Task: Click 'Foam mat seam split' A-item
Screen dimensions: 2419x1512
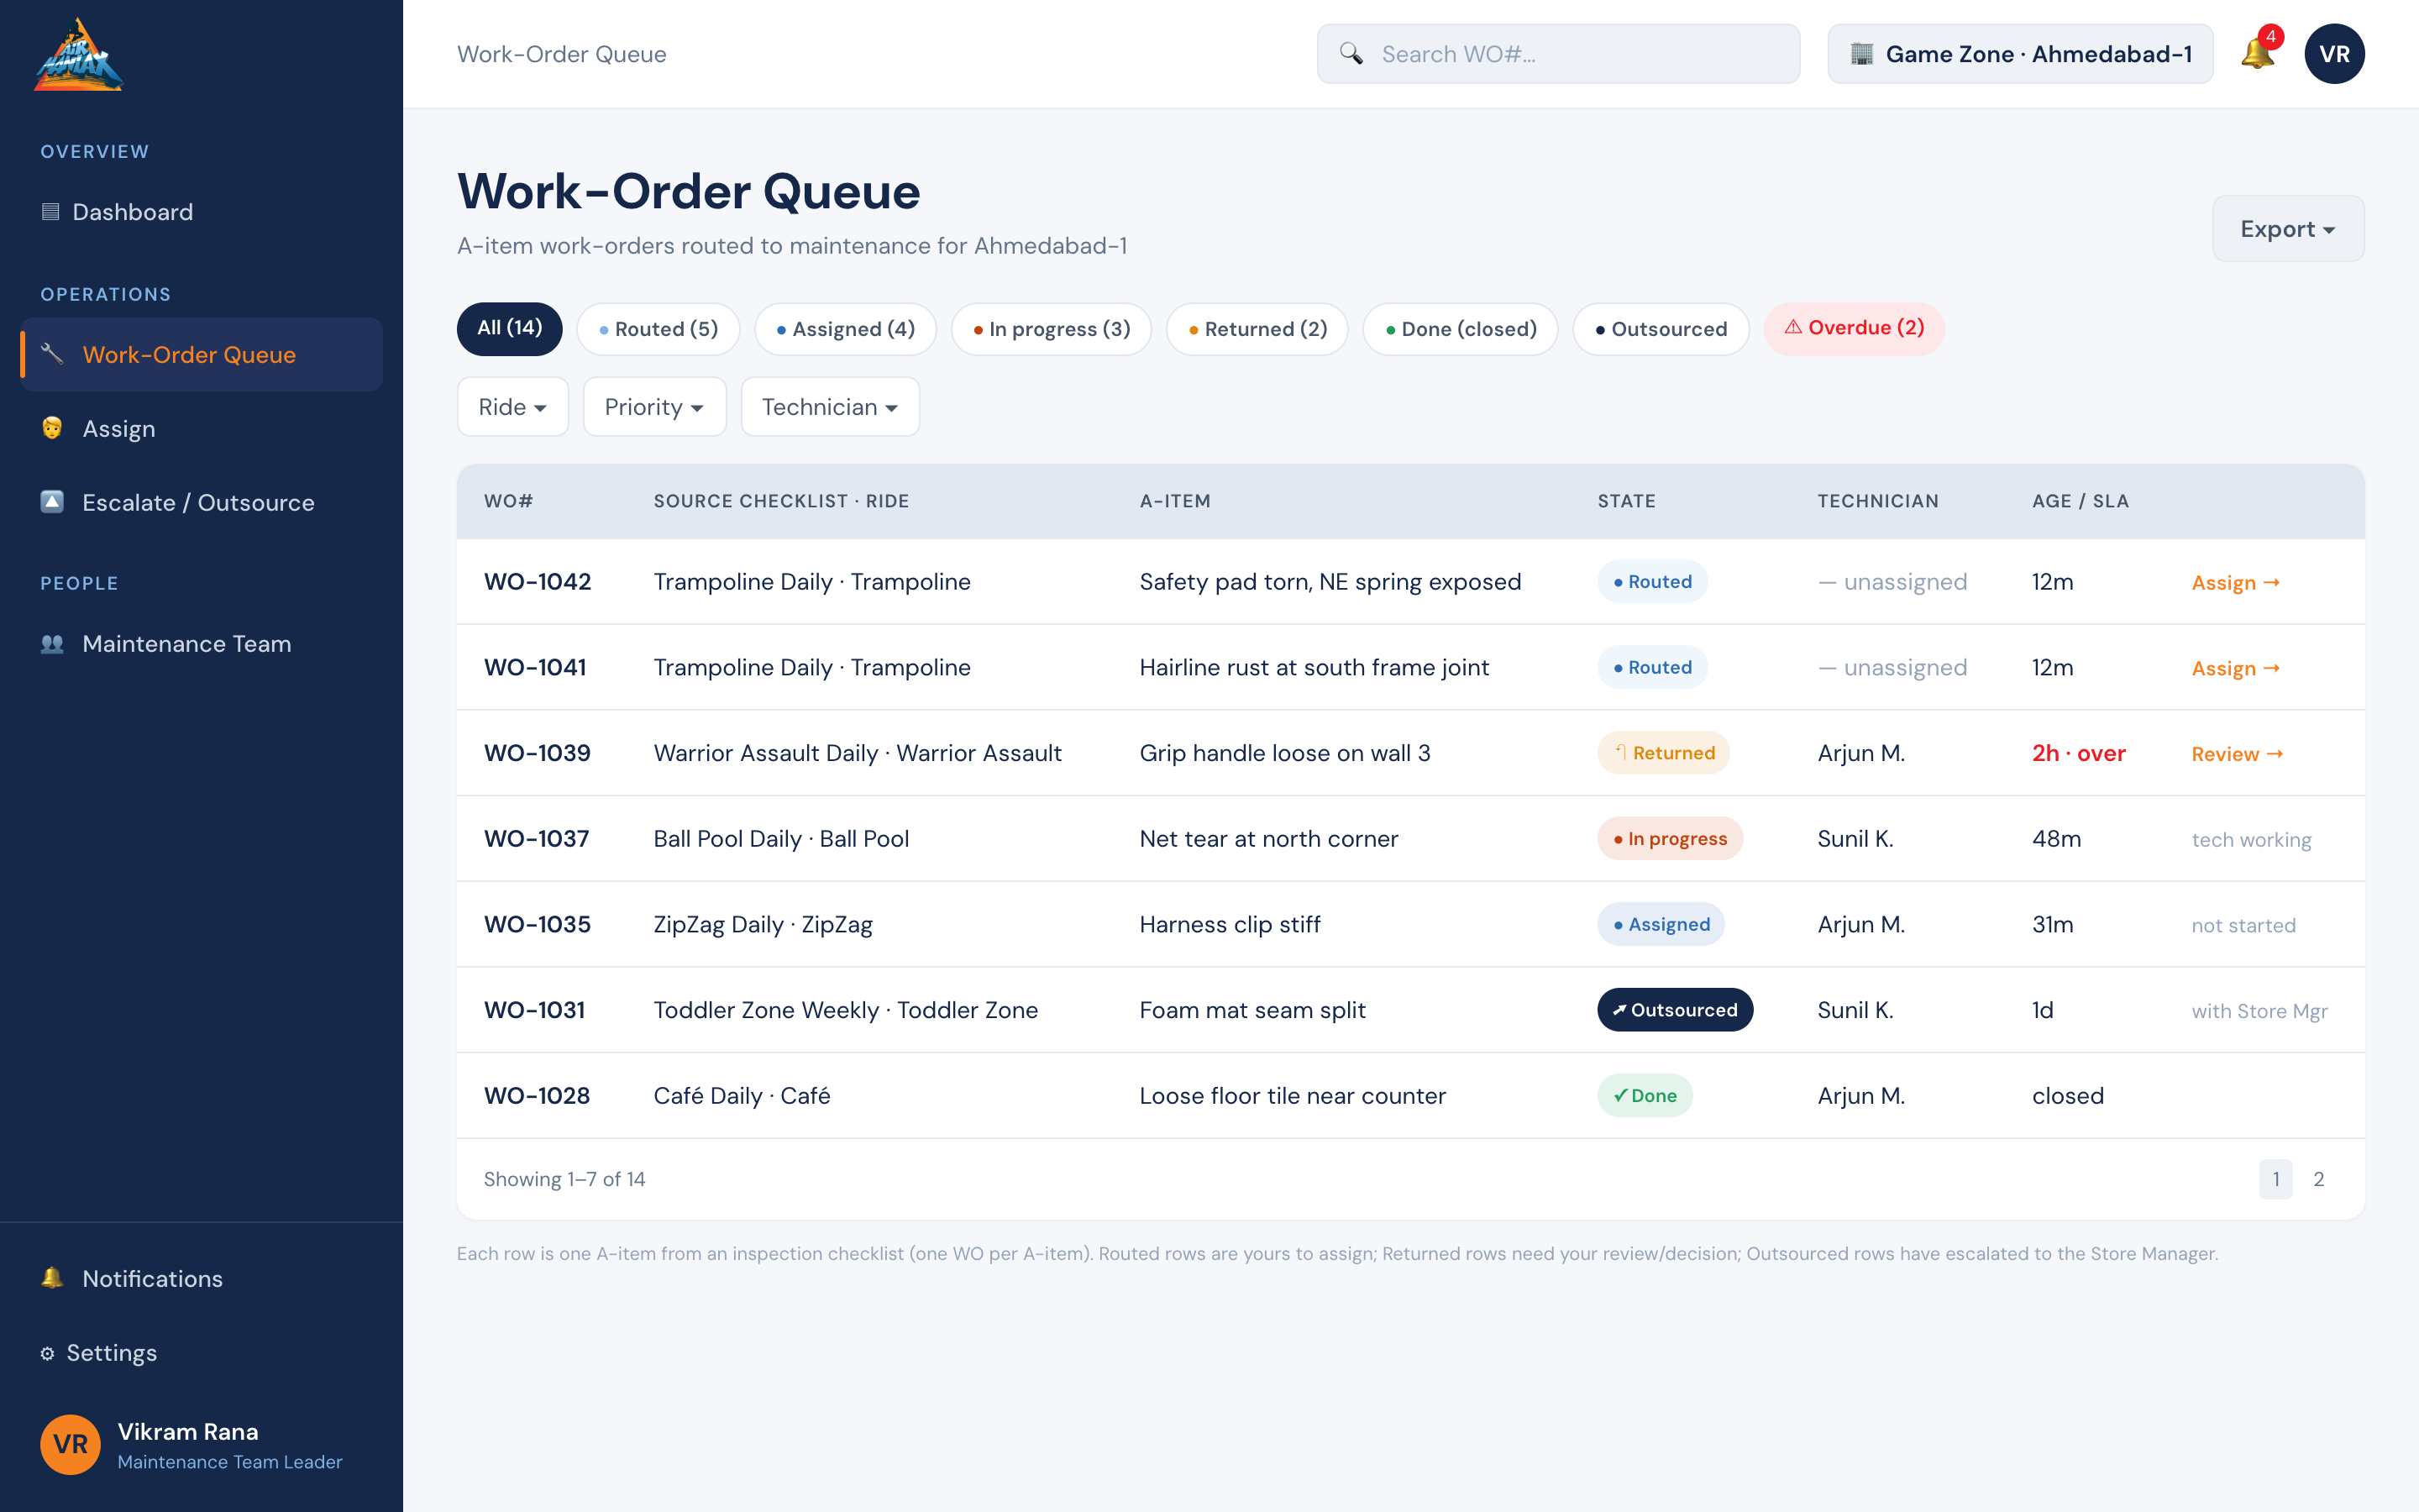Action: pyautogui.click(x=1251, y=1010)
